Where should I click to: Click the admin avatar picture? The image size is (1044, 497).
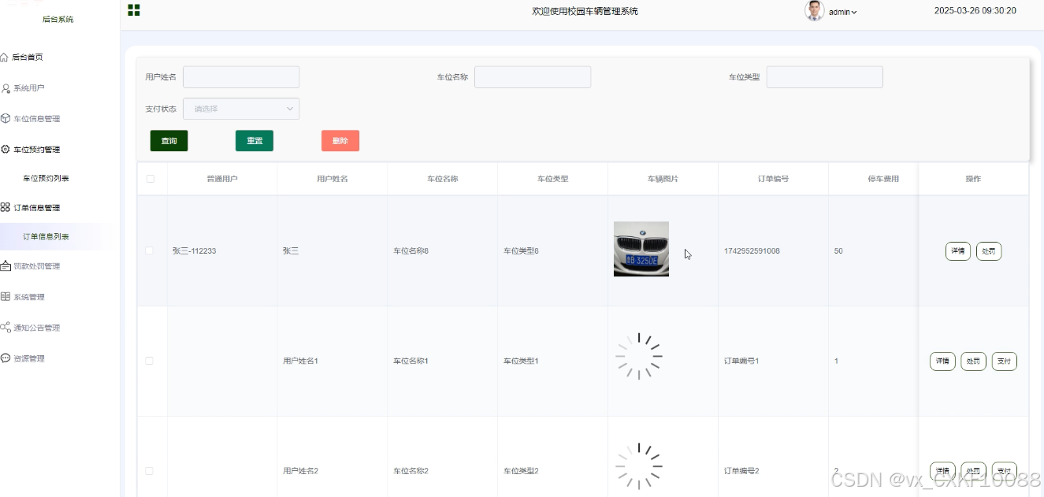(814, 11)
